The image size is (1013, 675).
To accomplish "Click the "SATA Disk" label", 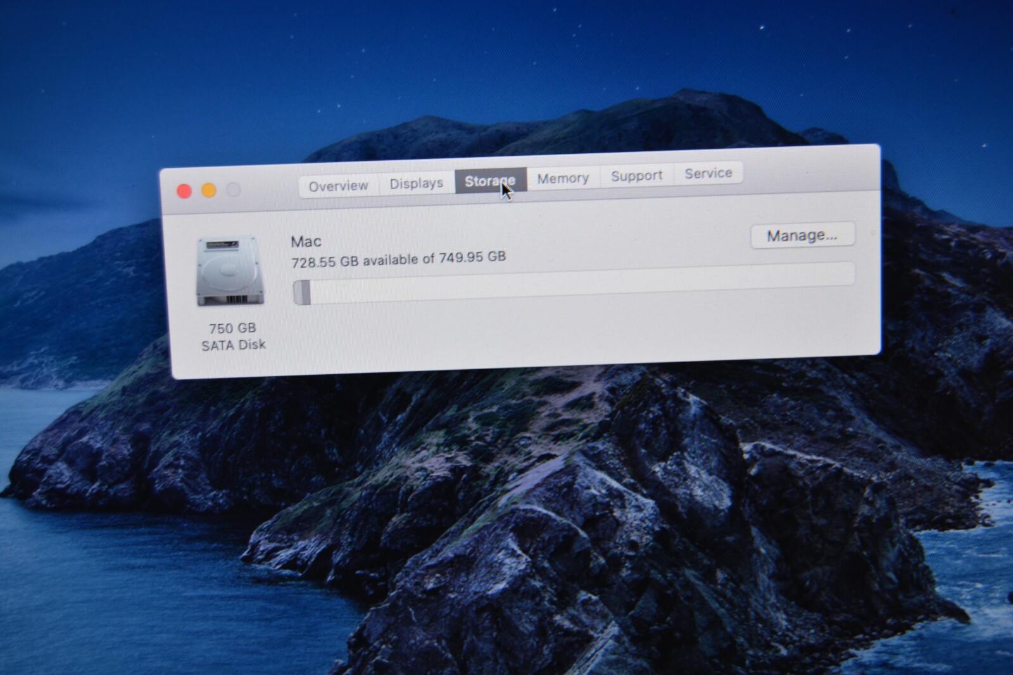I will point(234,345).
